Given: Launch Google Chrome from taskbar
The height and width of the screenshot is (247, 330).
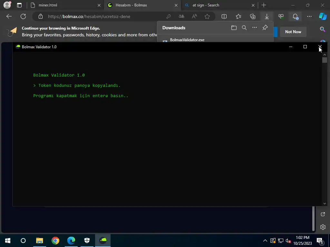Looking at the screenshot, I should coord(55,241).
